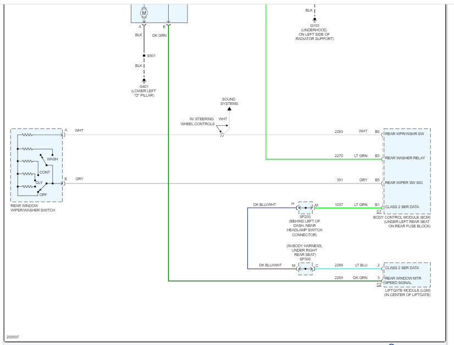This screenshot has width=454, height=345.
Task: Click BCM pin label B1
Action: [x=377, y=204]
